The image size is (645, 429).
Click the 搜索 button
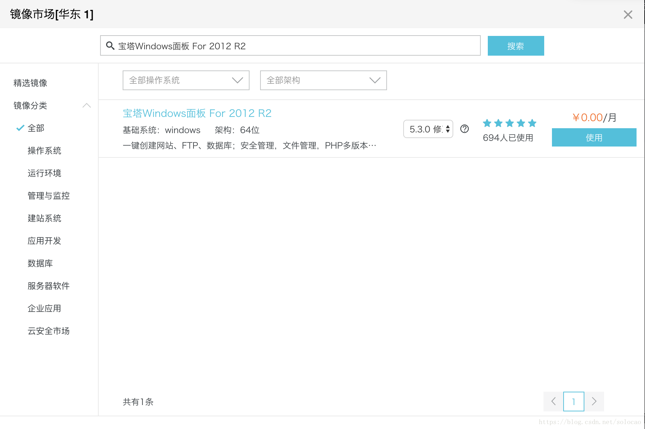(x=516, y=46)
